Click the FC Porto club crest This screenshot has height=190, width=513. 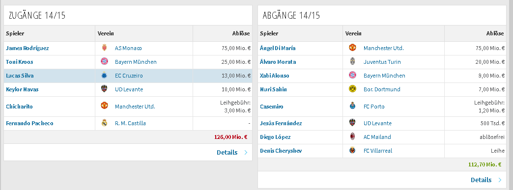[x=352, y=106]
